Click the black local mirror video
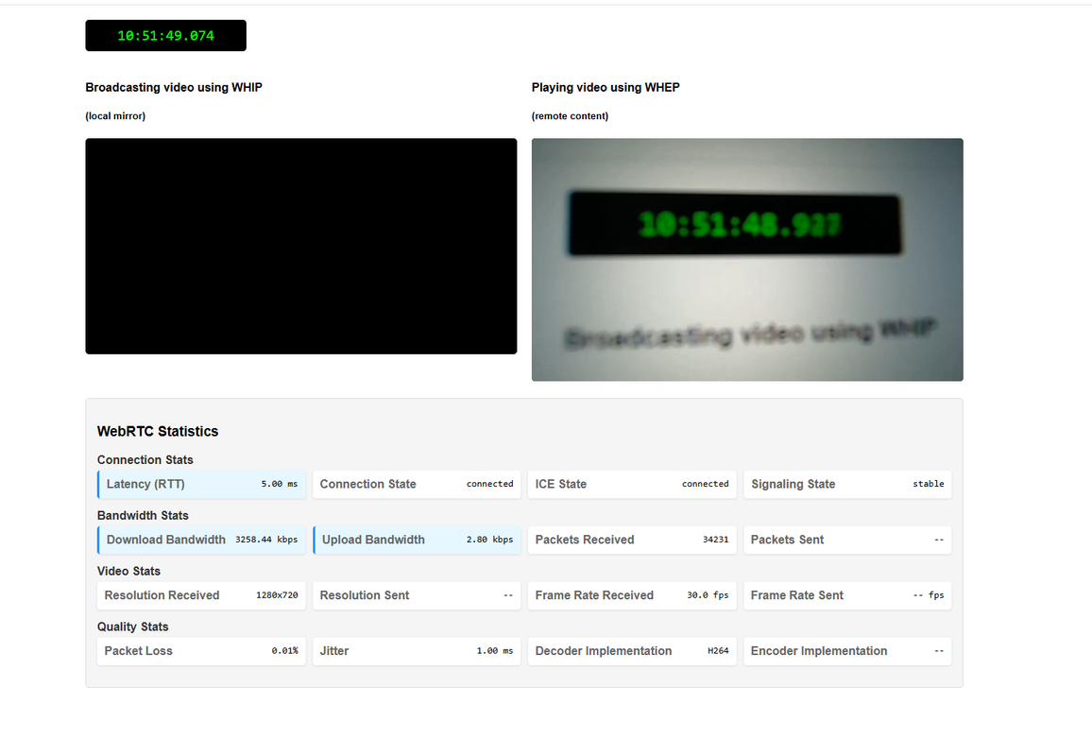 coord(300,246)
